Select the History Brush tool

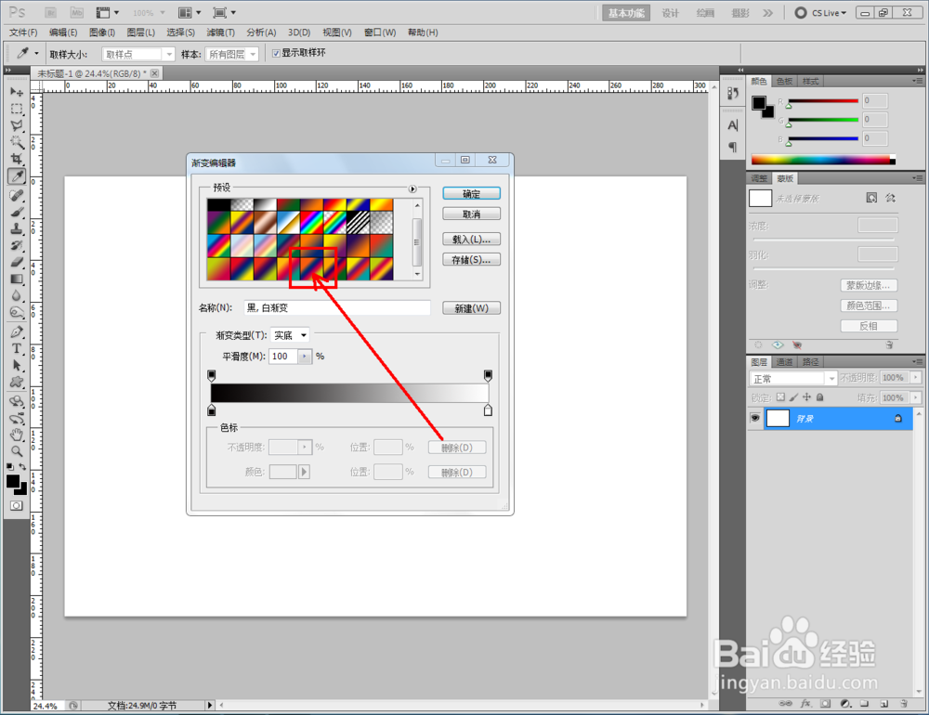[17, 245]
